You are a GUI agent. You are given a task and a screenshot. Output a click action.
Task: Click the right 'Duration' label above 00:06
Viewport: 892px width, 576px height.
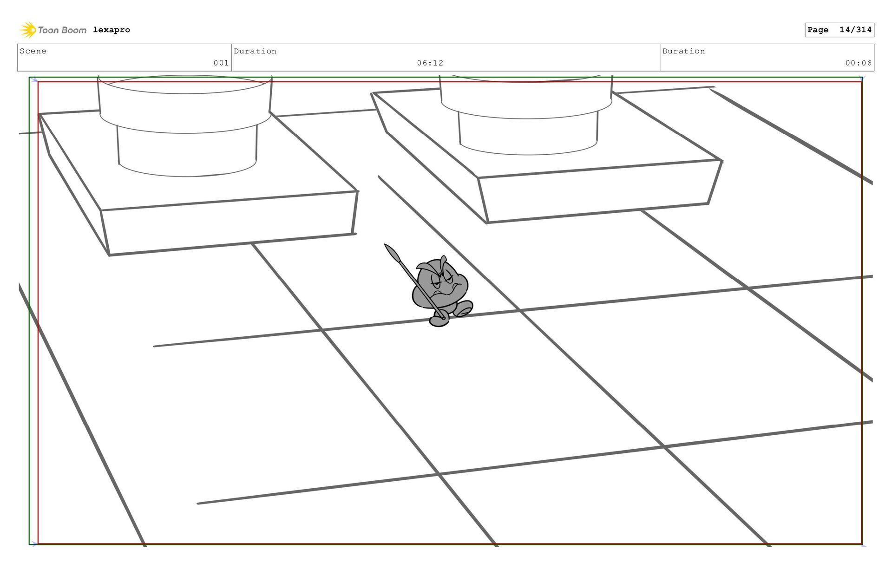coord(683,51)
